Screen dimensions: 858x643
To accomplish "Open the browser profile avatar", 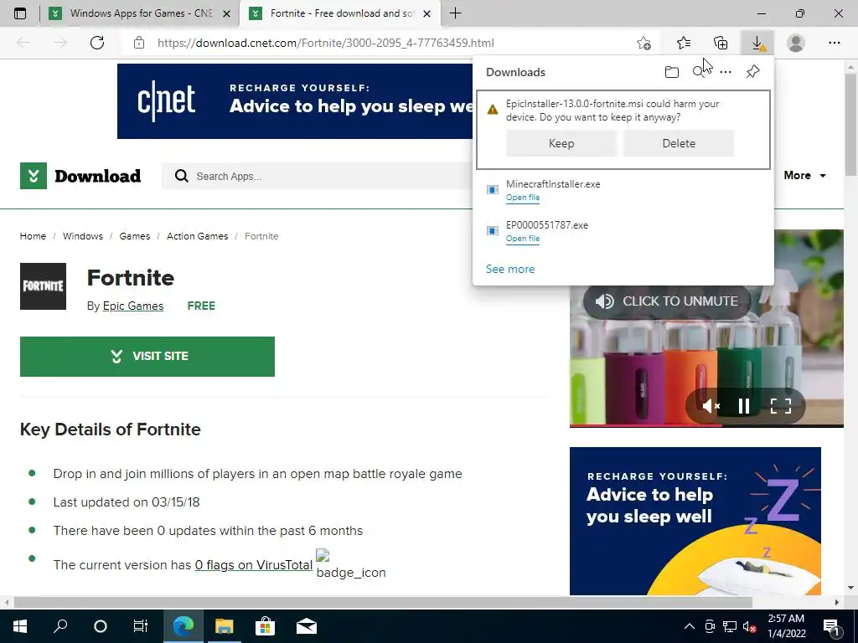I will tap(796, 43).
